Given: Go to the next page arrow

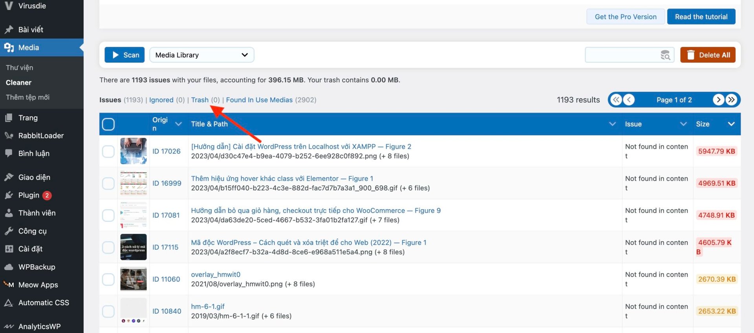Looking at the screenshot, I should (718, 100).
